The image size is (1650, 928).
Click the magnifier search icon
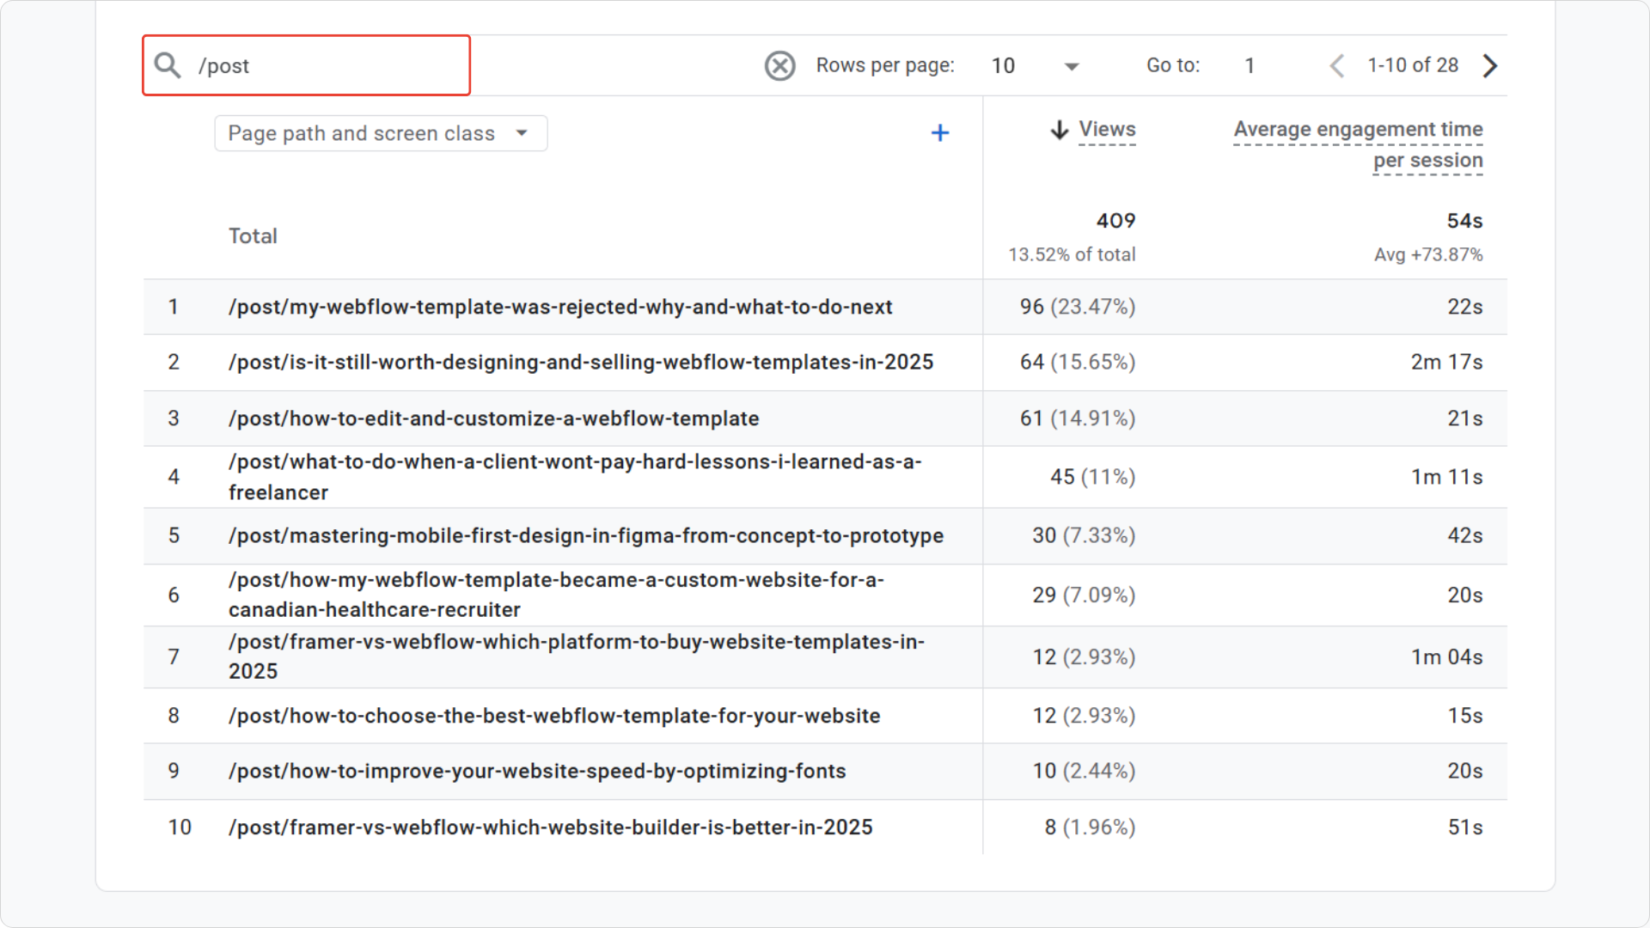tap(168, 65)
